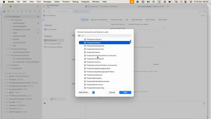Open the Editor menu
The height and width of the screenshot is (119, 211).
click(57, 2)
